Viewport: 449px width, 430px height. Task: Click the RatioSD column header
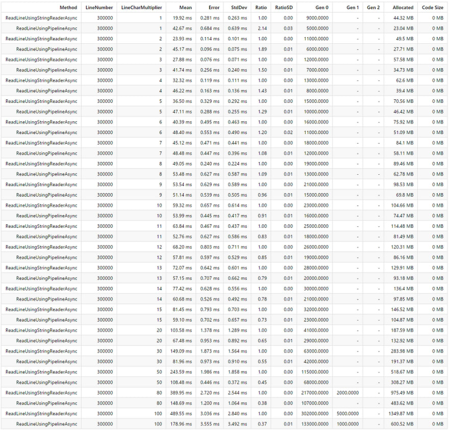click(284, 8)
